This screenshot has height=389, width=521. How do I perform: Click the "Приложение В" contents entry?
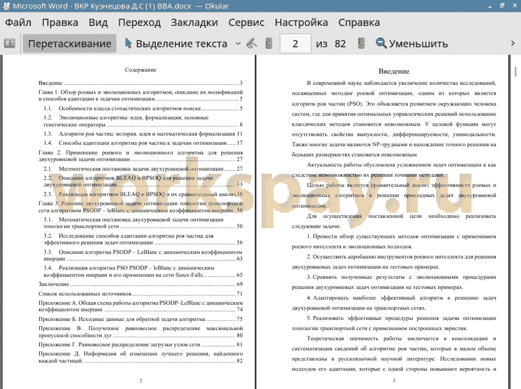pyautogui.click(x=141, y=332)
